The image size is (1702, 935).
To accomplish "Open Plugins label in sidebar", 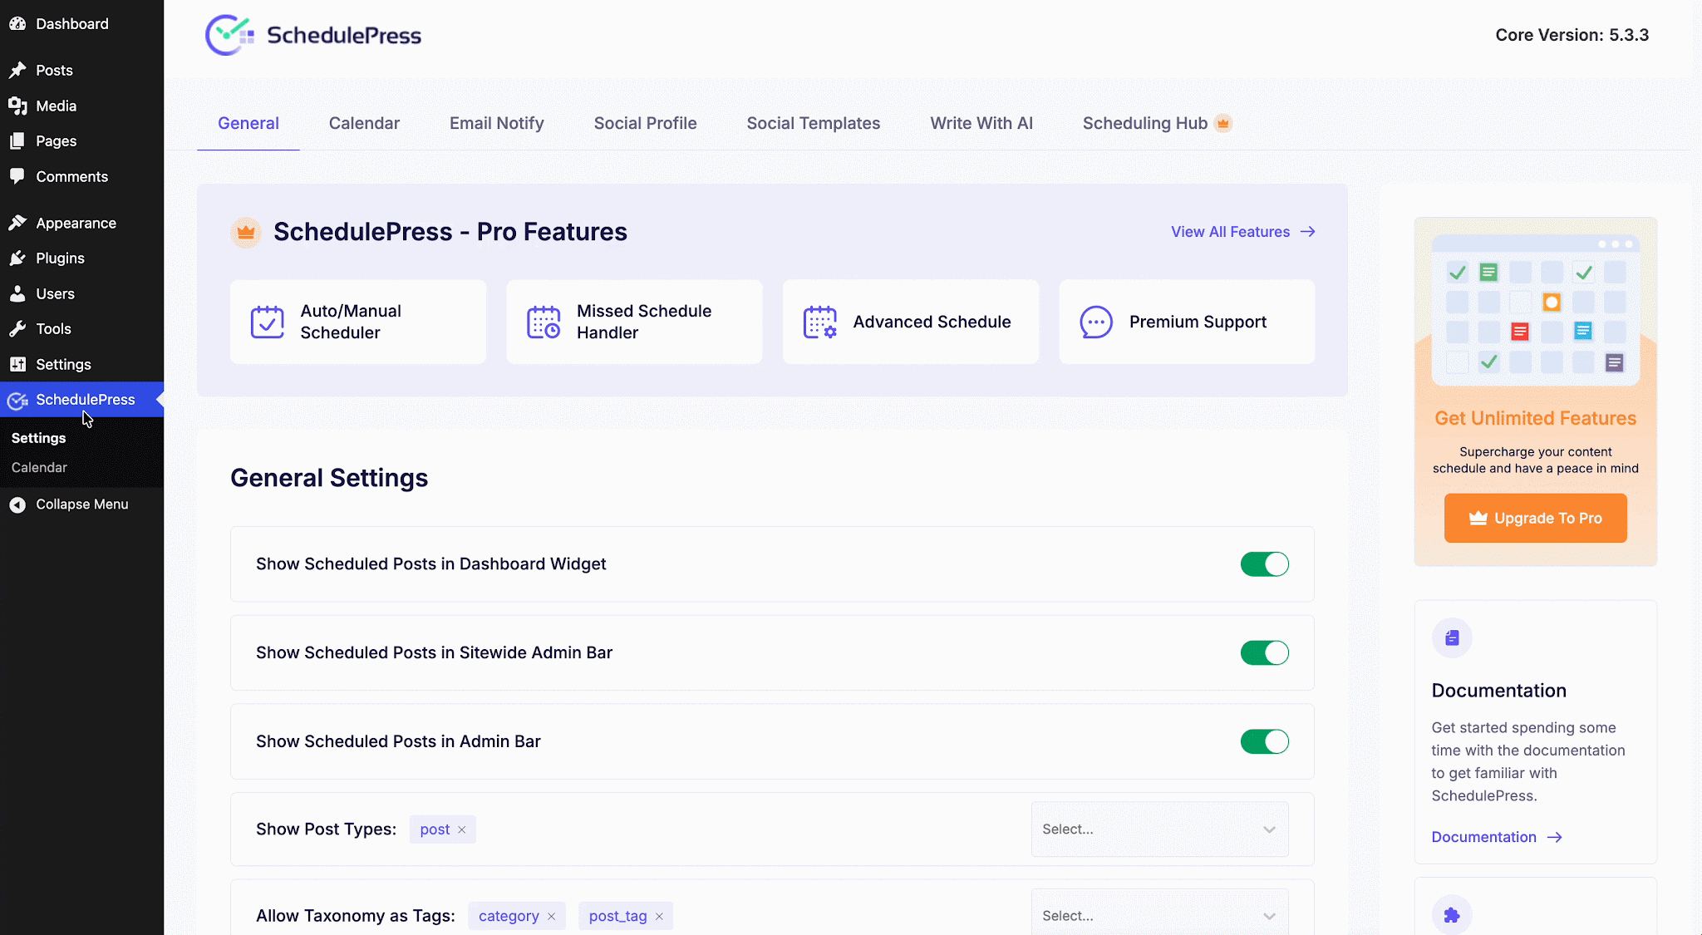I will (60, 258).
